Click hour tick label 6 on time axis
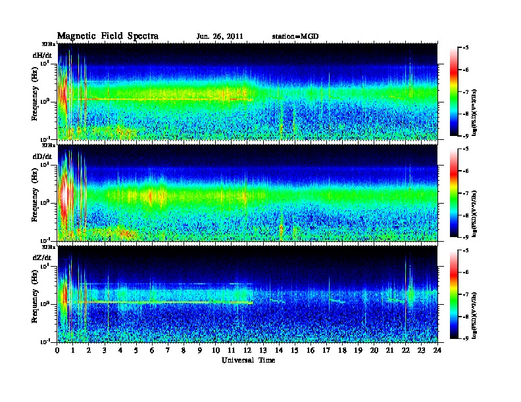Image resolution: width=521 pixels, height=402 pixels. click(x=152, y=351)
